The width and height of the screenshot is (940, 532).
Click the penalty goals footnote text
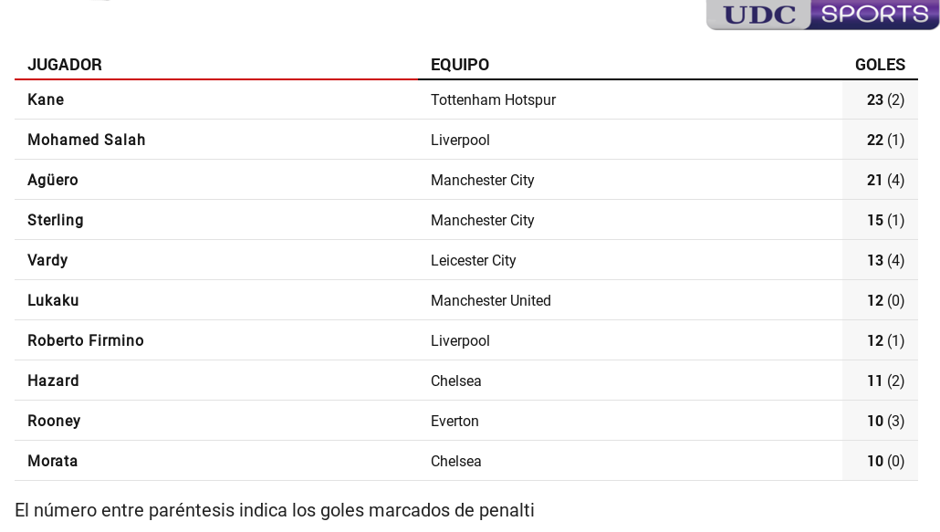coord(275,510)
